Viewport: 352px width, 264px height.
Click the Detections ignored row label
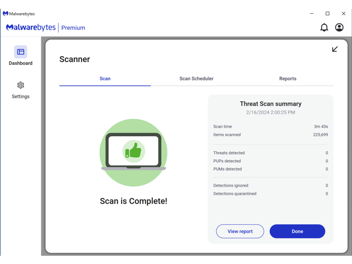[231, 185]
